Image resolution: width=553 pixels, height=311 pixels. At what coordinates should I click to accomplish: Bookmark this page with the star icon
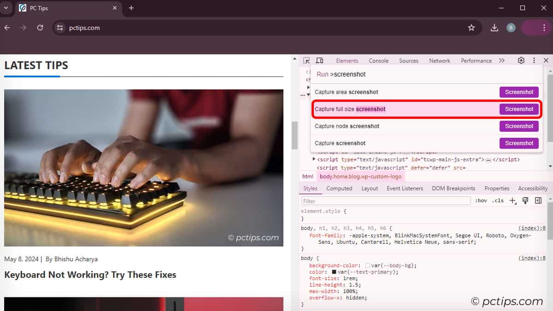click(471, 28)
